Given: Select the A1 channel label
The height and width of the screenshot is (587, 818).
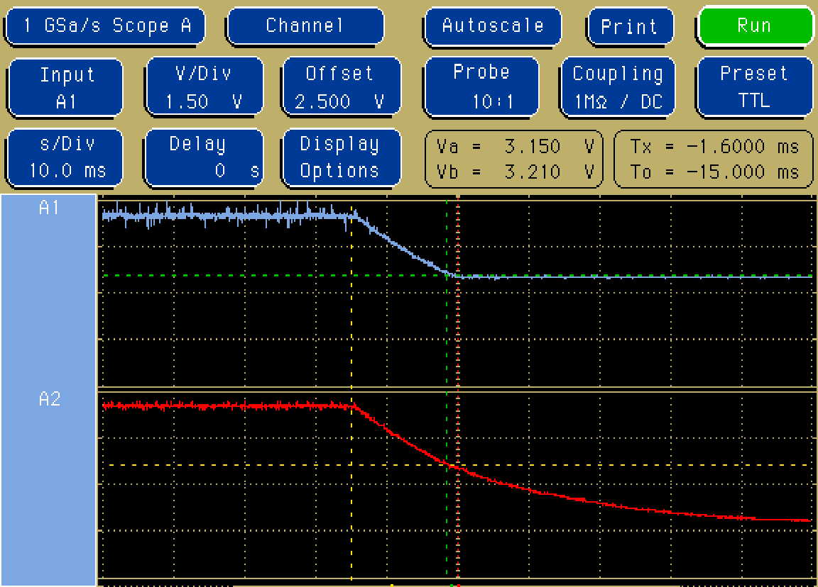Looking at the screenshot, I should [49, 208].
